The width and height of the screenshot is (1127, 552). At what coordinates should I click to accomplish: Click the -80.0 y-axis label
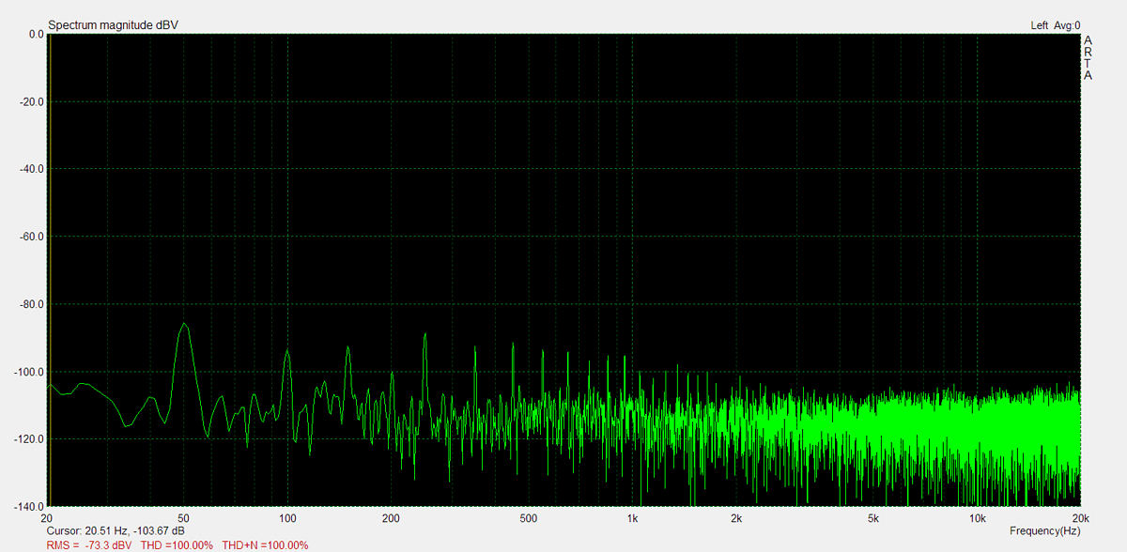point(33,304)
